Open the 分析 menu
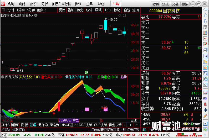The width and height of the screenshot is (209, 138). (44, 4)
